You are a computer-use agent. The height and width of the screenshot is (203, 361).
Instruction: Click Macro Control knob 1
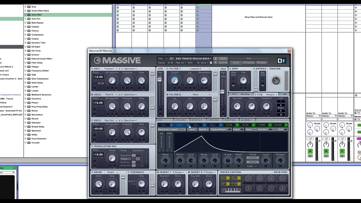tap(248, 178)
